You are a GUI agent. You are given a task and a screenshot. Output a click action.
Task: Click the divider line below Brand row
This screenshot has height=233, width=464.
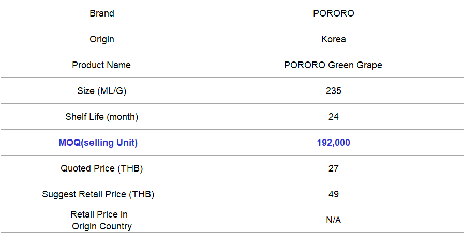pos(232,26)
